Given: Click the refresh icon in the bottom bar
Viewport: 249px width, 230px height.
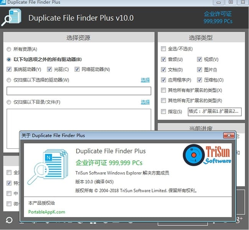Looking at the screenshot, I should 9,220.
